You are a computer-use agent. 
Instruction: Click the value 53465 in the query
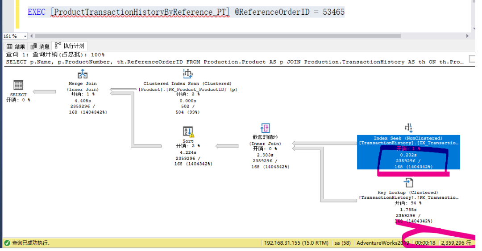[x=333, y=12]
